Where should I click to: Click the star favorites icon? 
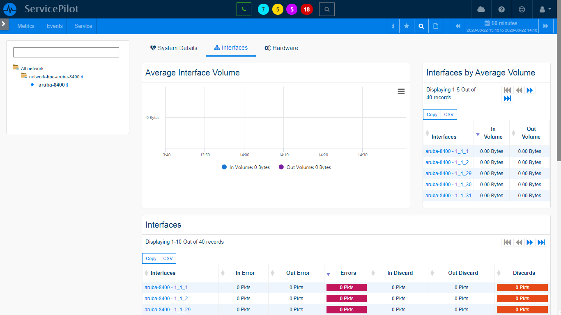click(407, 26)
